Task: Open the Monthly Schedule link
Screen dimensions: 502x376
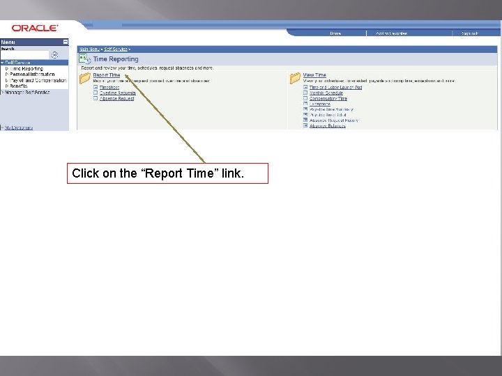Action: [326, 93]
